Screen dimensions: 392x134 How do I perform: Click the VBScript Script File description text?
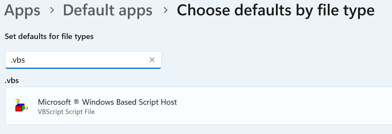click(x=66, y=112)
